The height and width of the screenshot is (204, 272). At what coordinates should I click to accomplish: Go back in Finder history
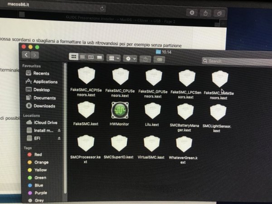26,55
